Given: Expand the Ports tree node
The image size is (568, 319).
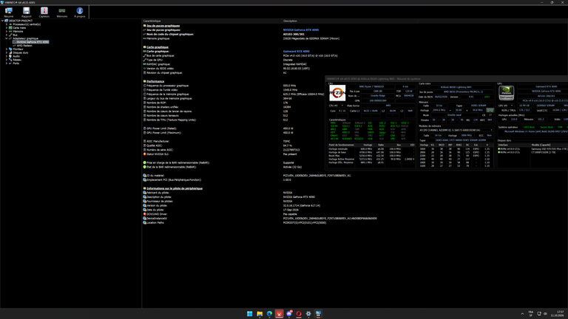Looking at the screenshot, I should pos(7,64).
